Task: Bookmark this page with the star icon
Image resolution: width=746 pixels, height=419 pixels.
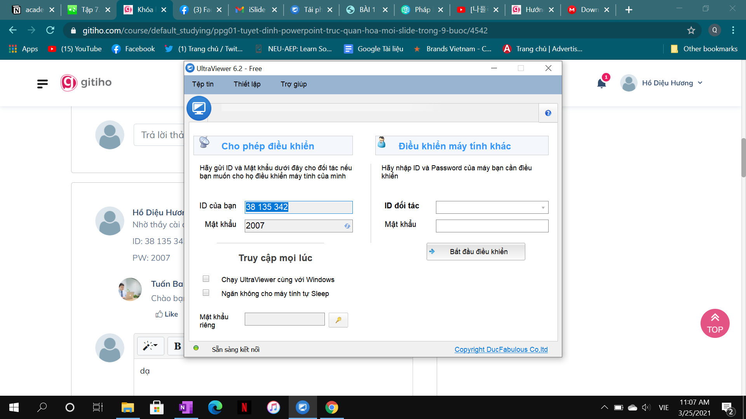Action: 691,30
